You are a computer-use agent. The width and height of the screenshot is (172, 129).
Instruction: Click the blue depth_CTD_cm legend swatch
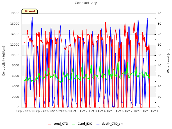(x=98, y=124)
